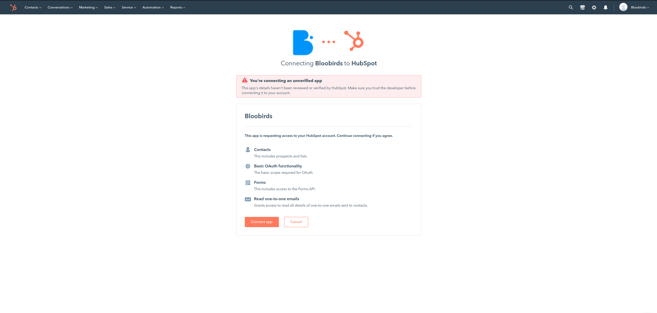Click the red warning triangle icon

(x=245, y=80)
